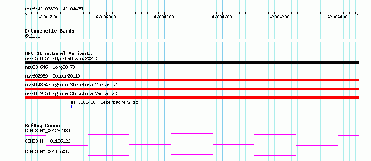Click ruler position 42004100
The width and height of the screenshot is (371, 161).
[x=164, y=17]
